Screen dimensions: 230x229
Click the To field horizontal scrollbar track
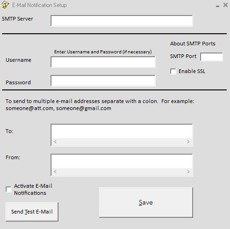tap(122, 142)
